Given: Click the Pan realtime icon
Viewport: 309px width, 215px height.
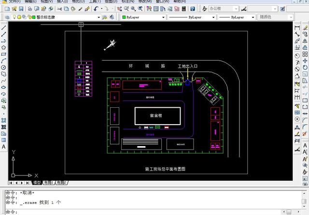Looking at the screenshot, I should 120,9.
